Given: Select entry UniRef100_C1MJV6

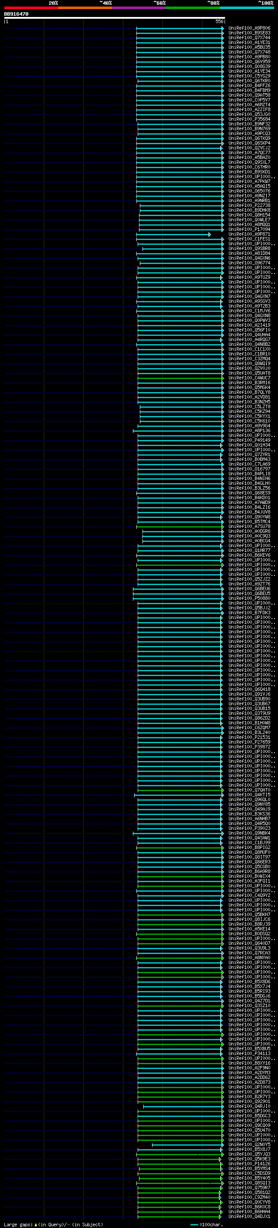Looking at the screenshot, I should coord(249,311).
